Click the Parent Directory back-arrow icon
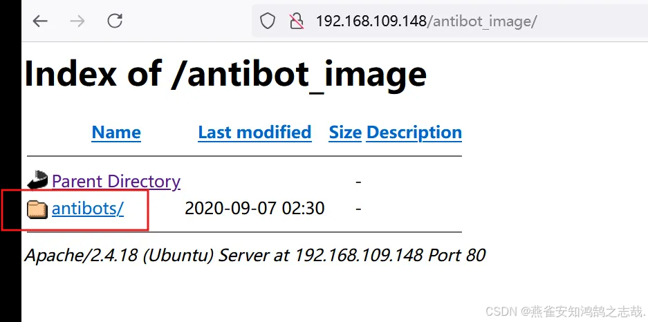Image resolution: width=648 pixels, height=322 pixels. (x=37, y=180)
